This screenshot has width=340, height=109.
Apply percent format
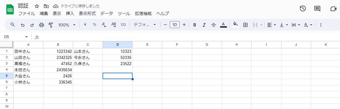tap(95, 25)
